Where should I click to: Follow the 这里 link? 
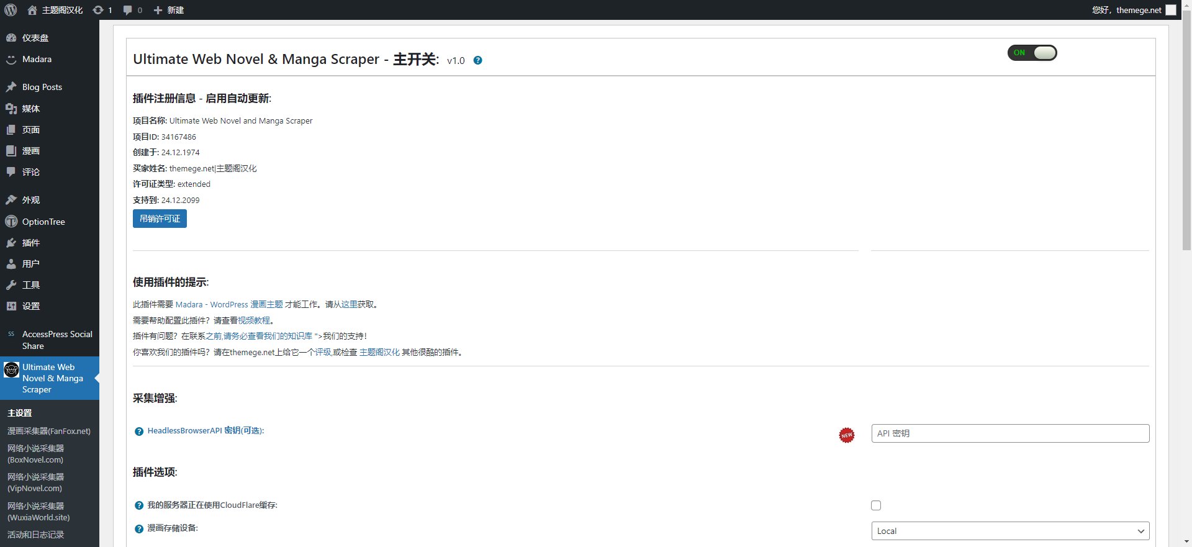coord(350,304)
